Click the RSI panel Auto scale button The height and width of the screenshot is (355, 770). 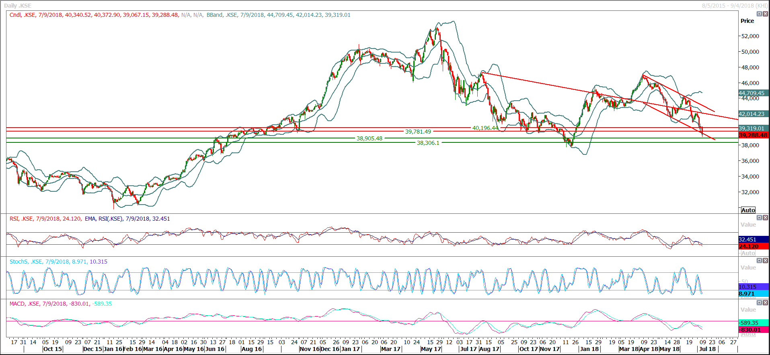pyautogui.click(x=748, y=253)
